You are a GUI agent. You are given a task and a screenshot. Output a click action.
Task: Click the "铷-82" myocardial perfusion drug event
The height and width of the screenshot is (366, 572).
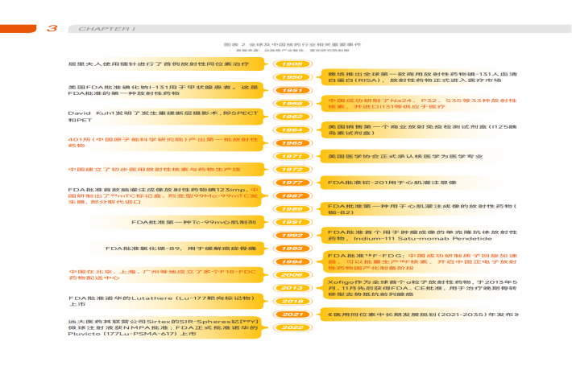pos(422,209)
